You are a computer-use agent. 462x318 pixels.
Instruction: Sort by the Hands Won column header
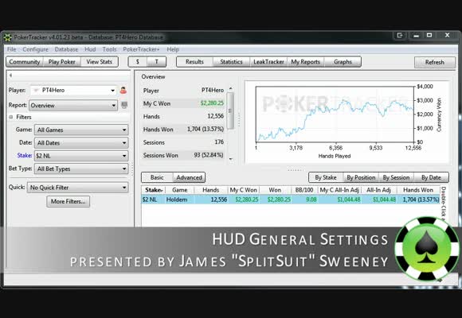pyautogui.click(x=418, y=190)
